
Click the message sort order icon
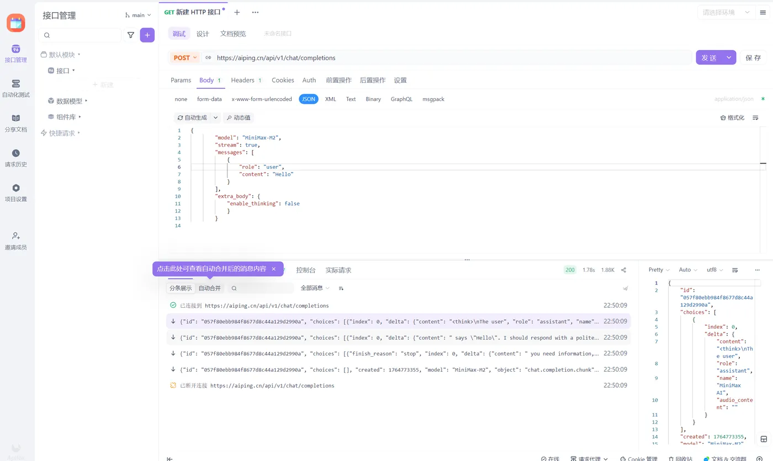pyautogui.click(x=341, y=288)
